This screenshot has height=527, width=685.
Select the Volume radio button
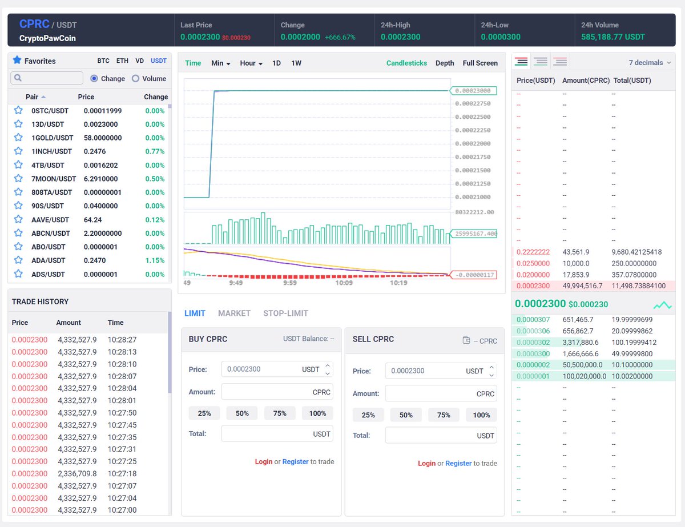pyautogui.click(x=135, y=79)
